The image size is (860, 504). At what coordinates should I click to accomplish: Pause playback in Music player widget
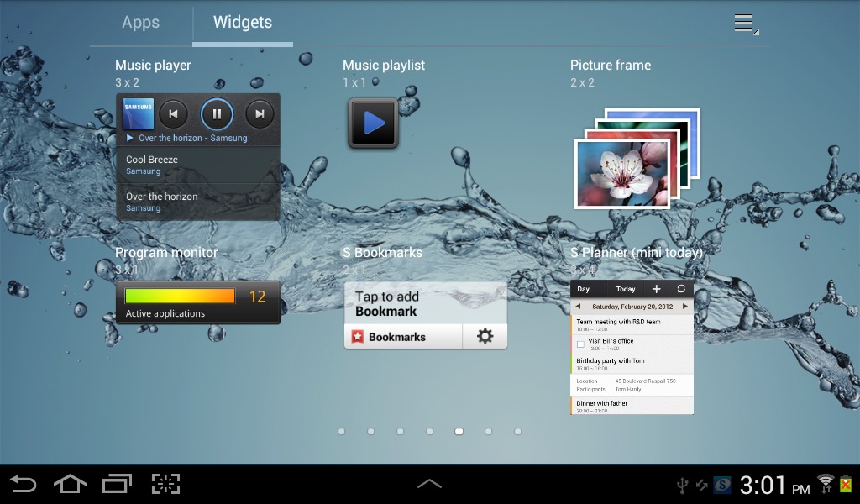pyautogui.click(x=218, y=114)
